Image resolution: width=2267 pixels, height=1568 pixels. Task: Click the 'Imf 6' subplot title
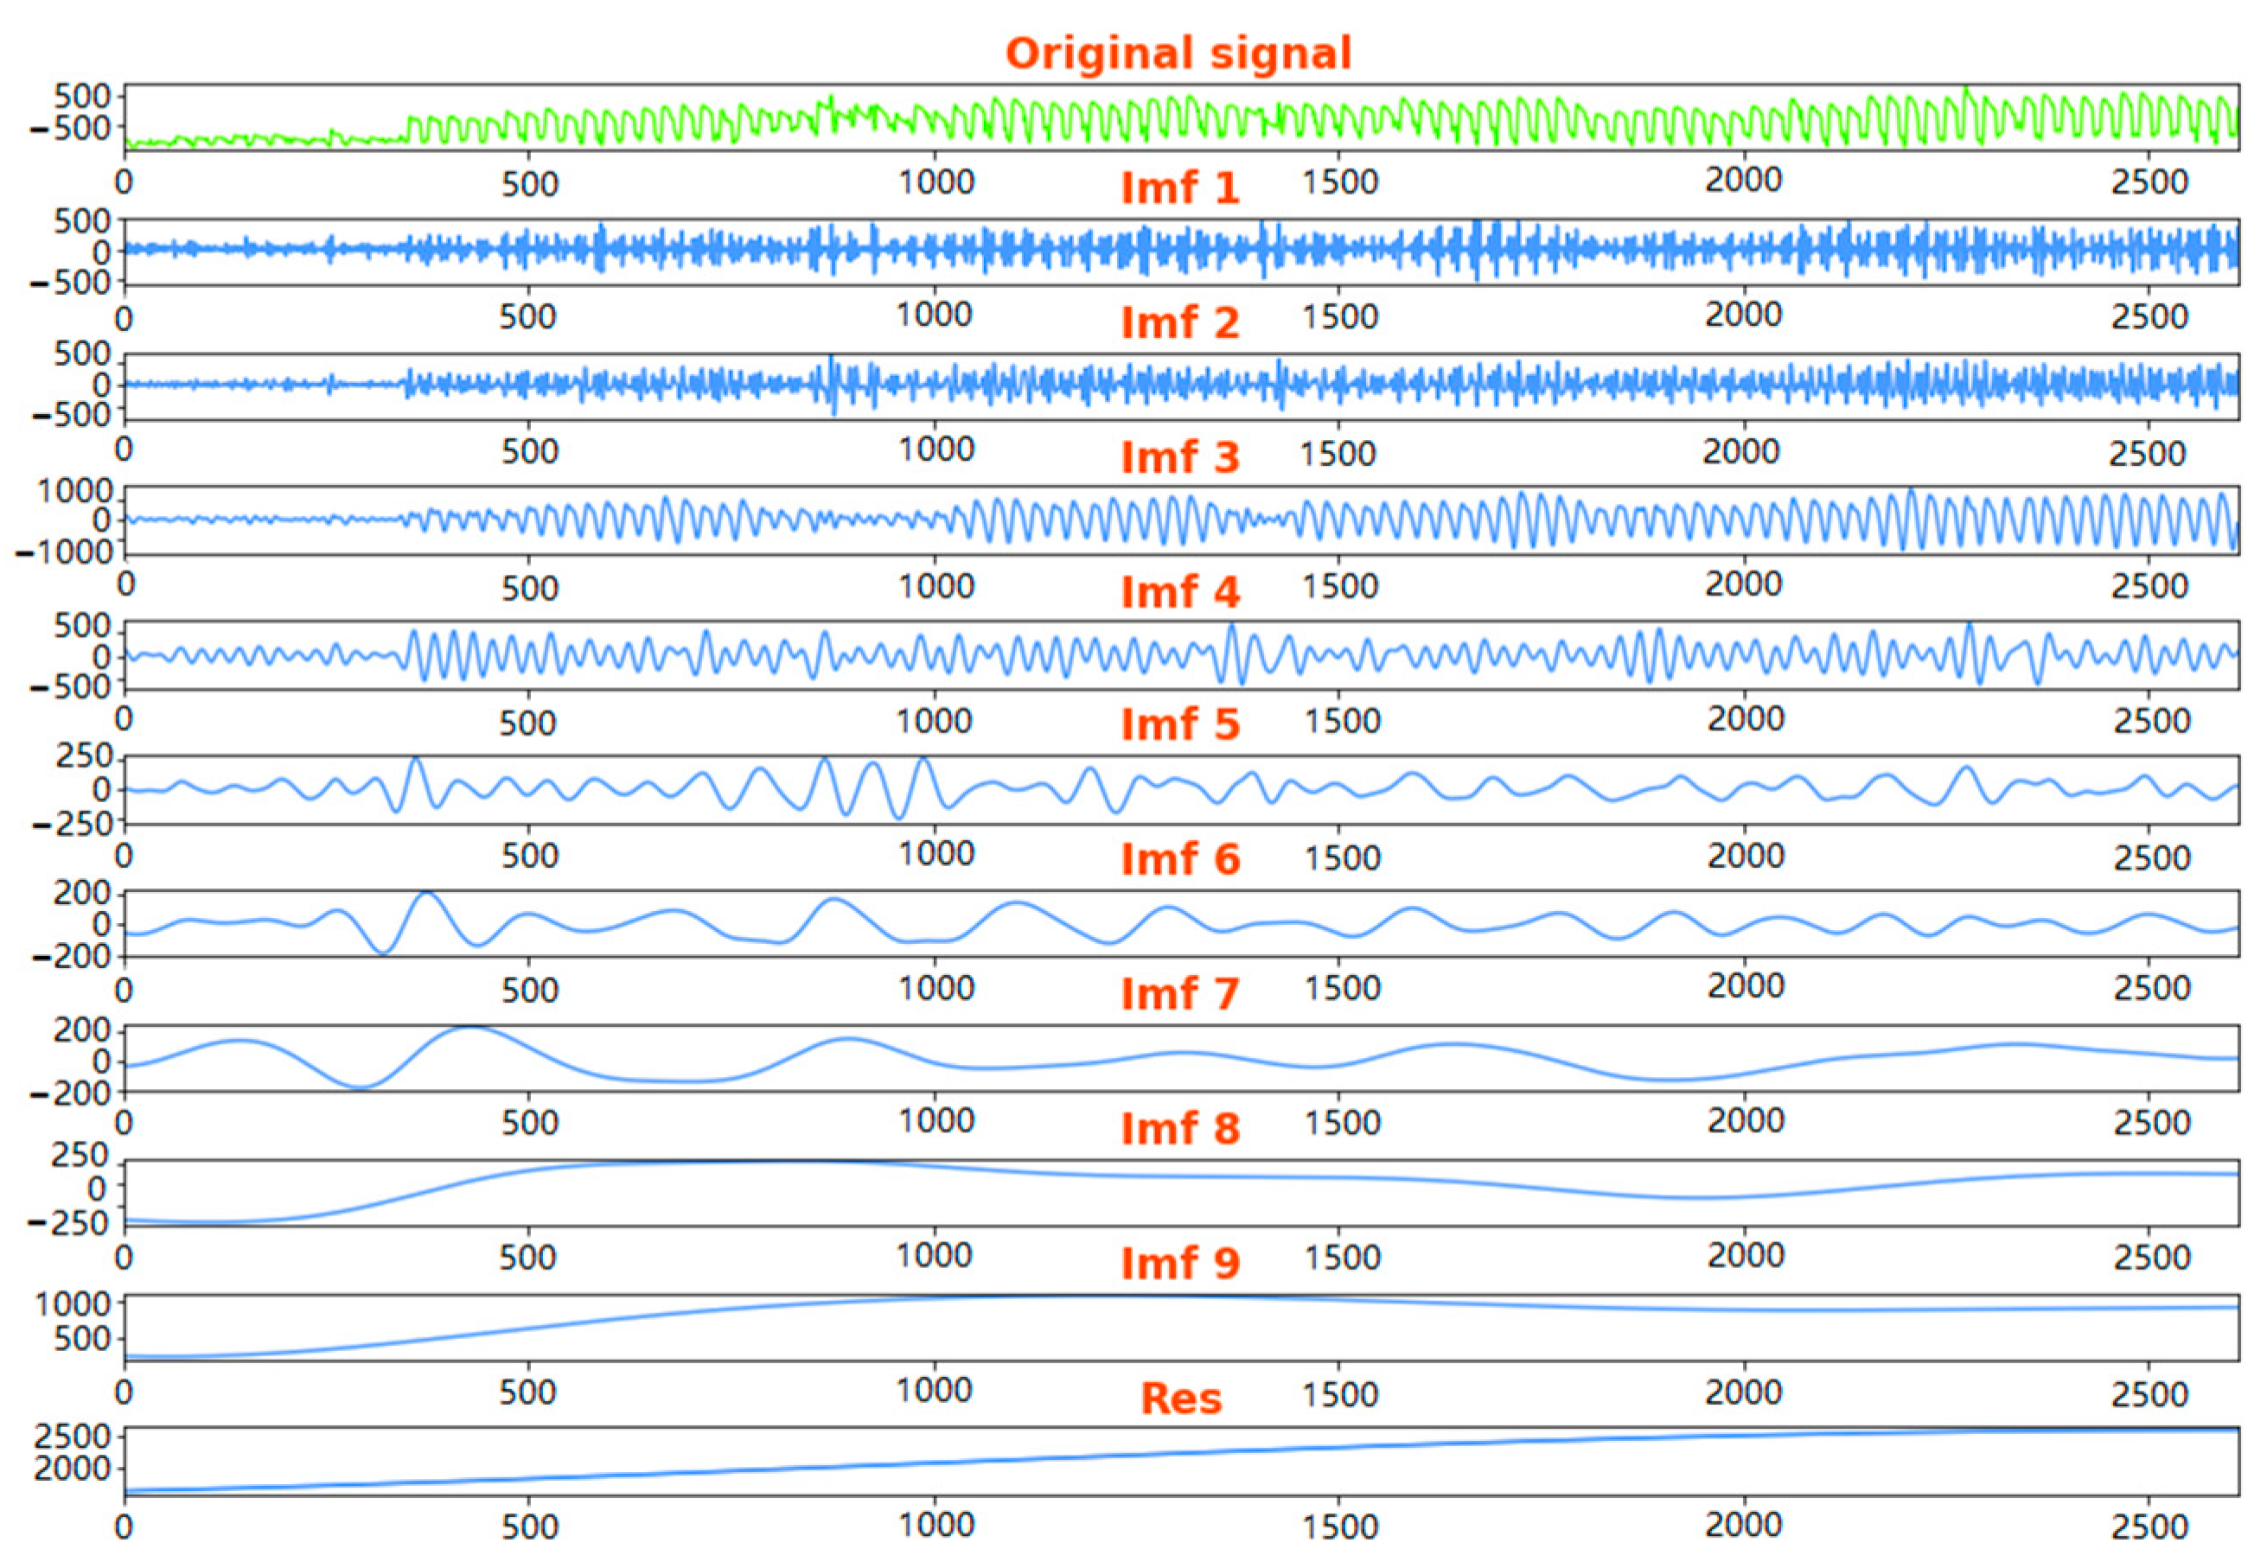1180,860
